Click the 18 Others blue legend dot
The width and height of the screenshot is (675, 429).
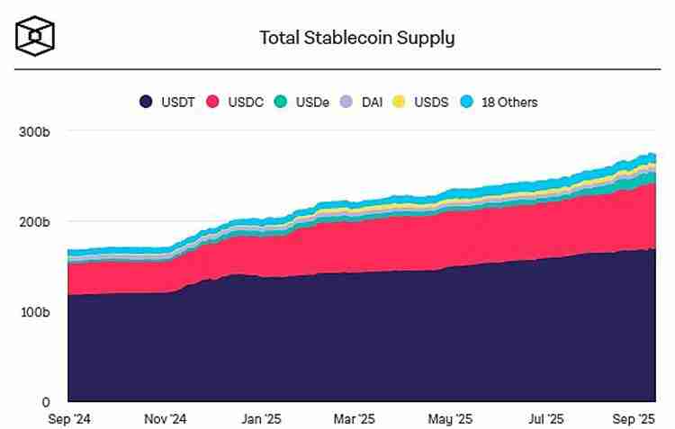(466, 102)
